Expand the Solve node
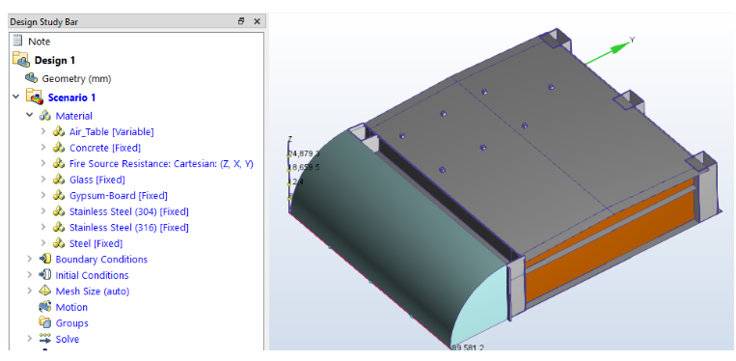736x361 pixels. [30, 339]
